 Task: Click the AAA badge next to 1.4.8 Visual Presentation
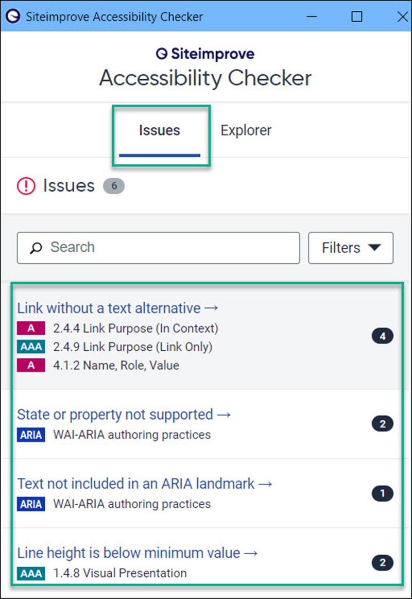click(31, 573)
